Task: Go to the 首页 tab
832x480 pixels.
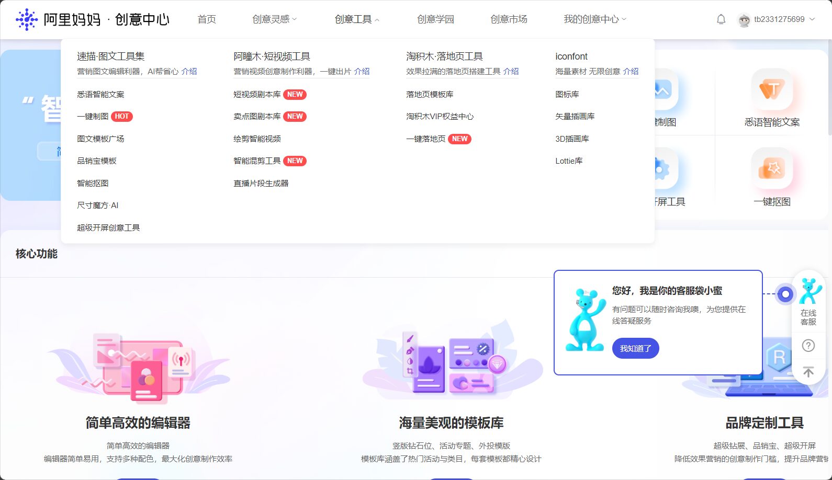Action: pyautogui.click(x=207, y=19)
